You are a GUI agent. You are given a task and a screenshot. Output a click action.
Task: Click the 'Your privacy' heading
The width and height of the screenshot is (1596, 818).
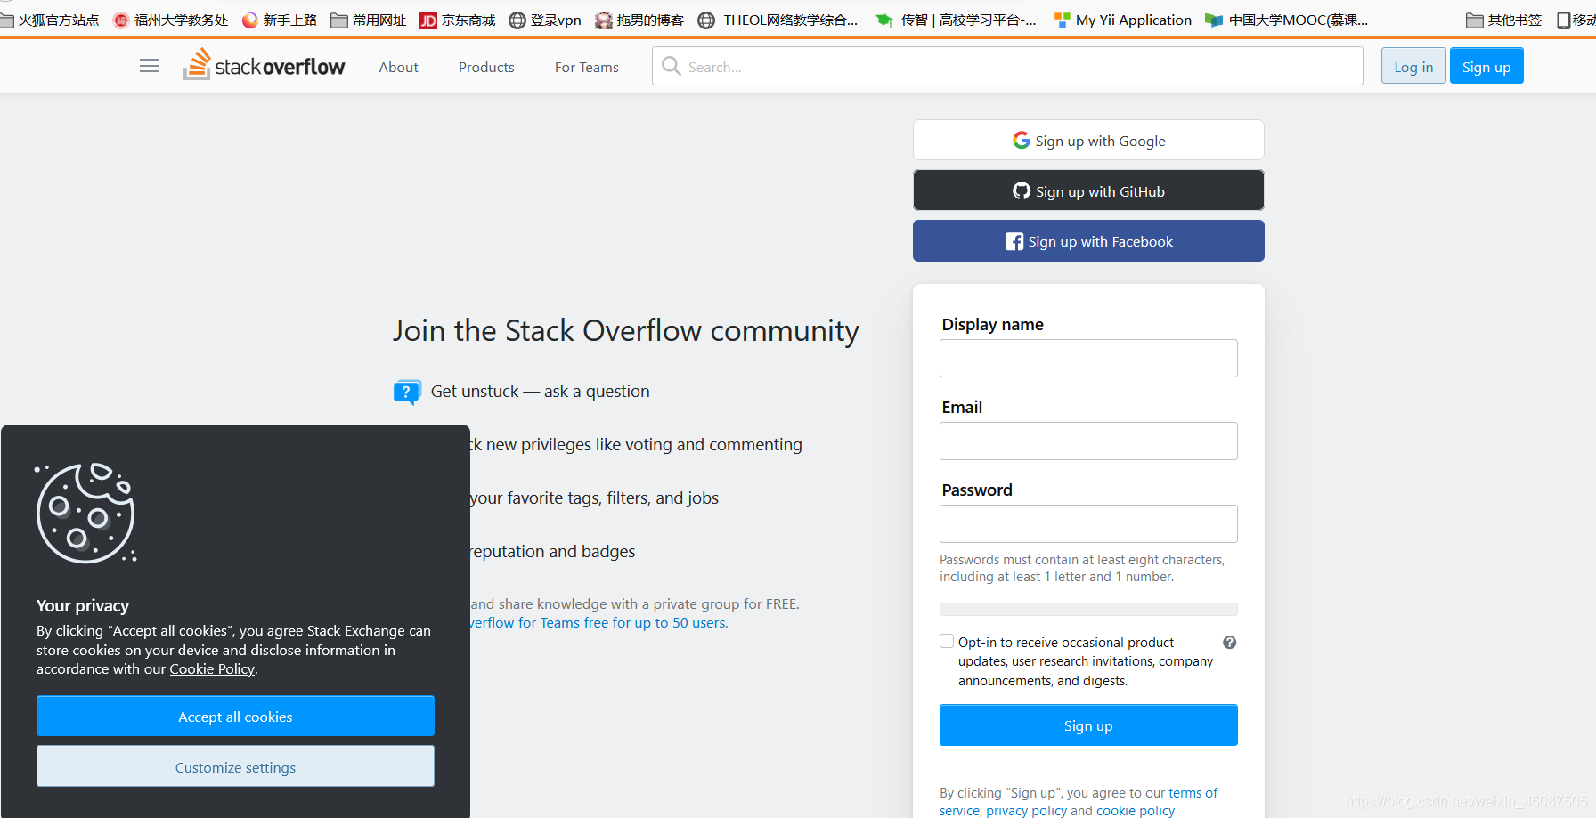pyautogui.click(x=83, y=605)
